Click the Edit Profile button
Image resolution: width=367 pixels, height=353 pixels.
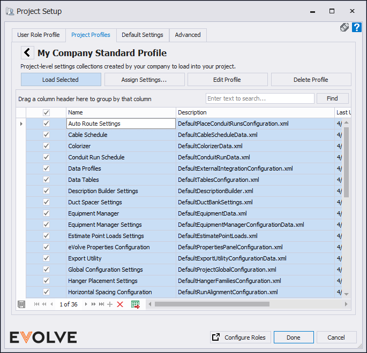coord(227,80)
